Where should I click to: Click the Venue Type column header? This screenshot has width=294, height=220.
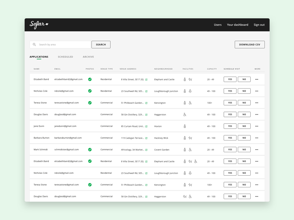pos(107,69)
